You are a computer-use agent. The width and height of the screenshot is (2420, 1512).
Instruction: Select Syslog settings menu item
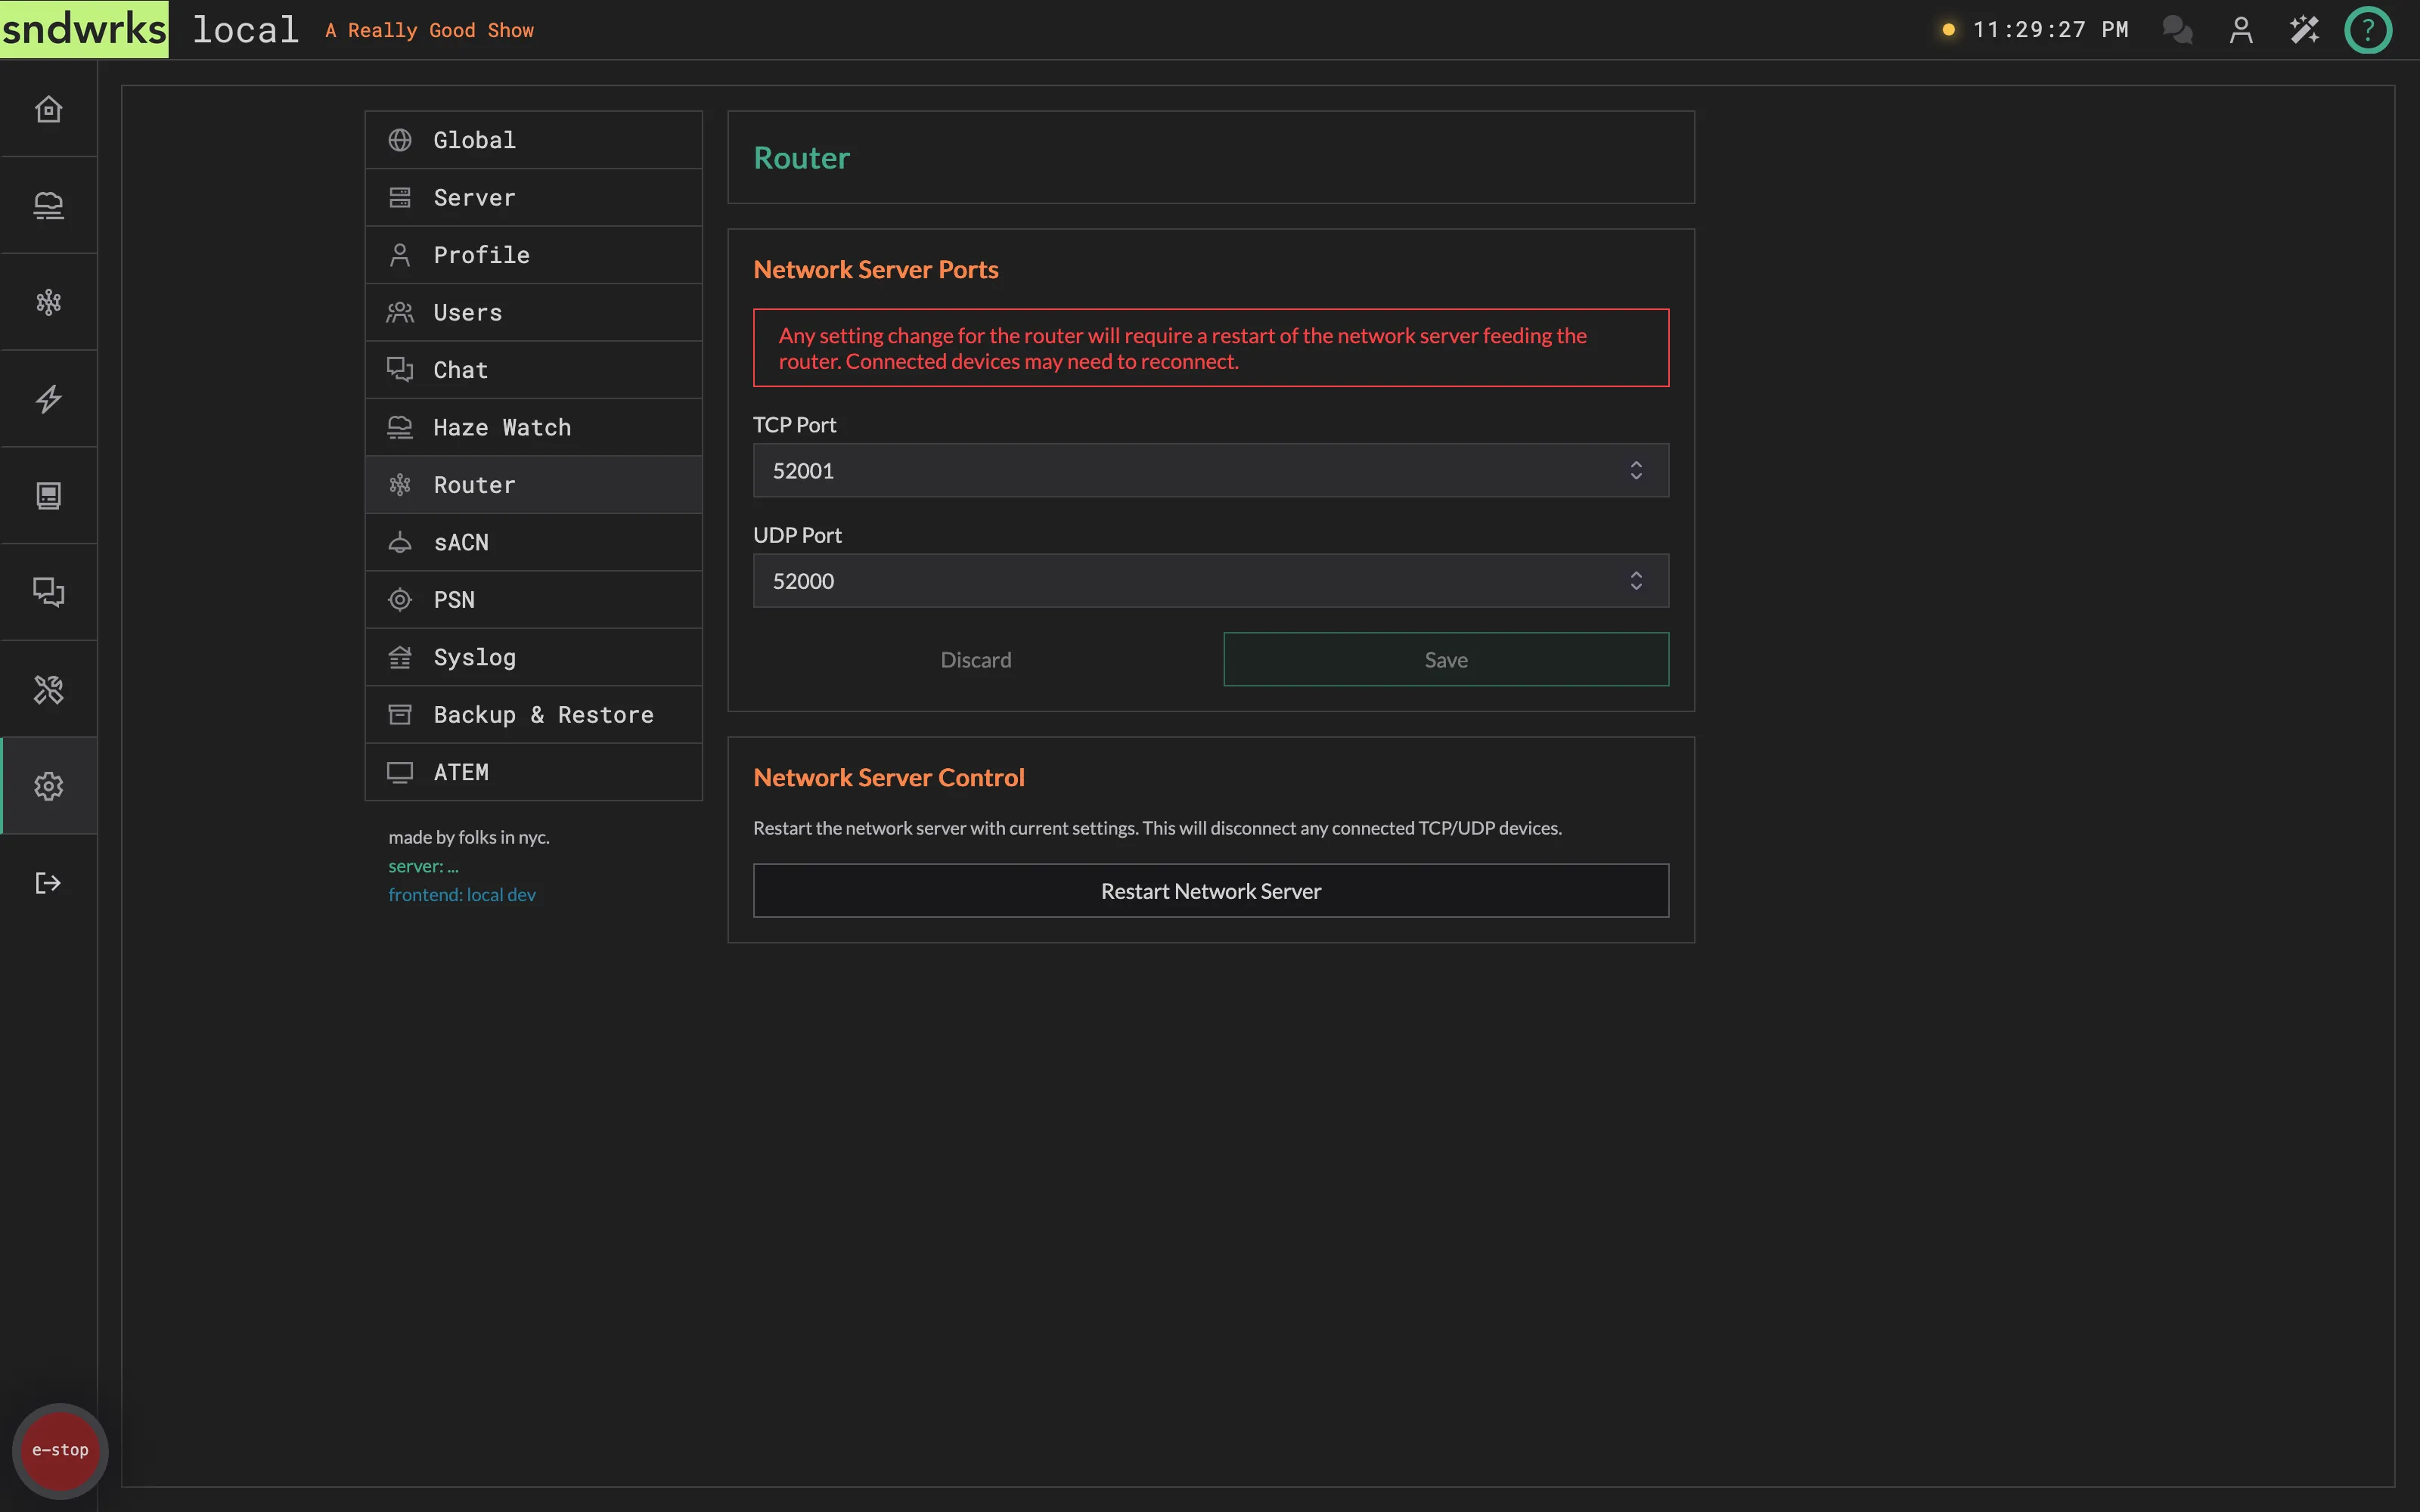click(x=533, y=657)
